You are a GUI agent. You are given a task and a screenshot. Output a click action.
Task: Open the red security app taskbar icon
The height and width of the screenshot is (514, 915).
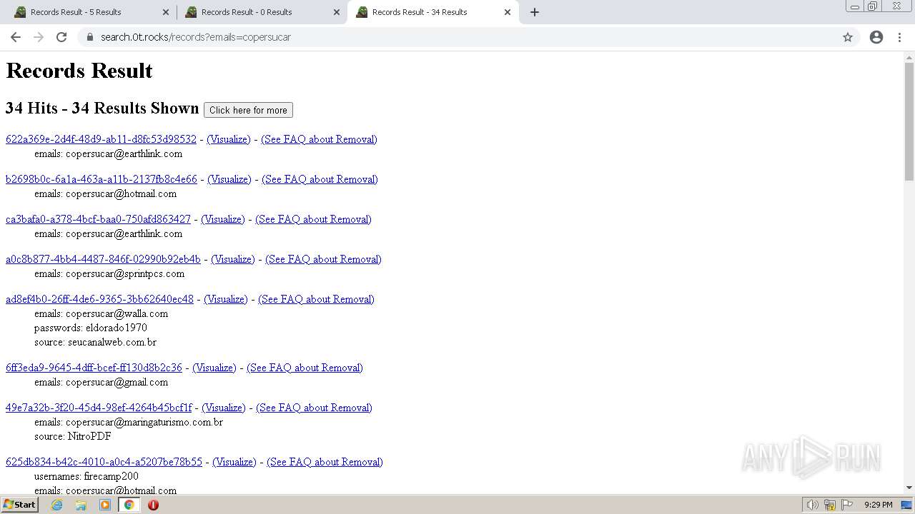pyautogui.click(x=153, y=505)
